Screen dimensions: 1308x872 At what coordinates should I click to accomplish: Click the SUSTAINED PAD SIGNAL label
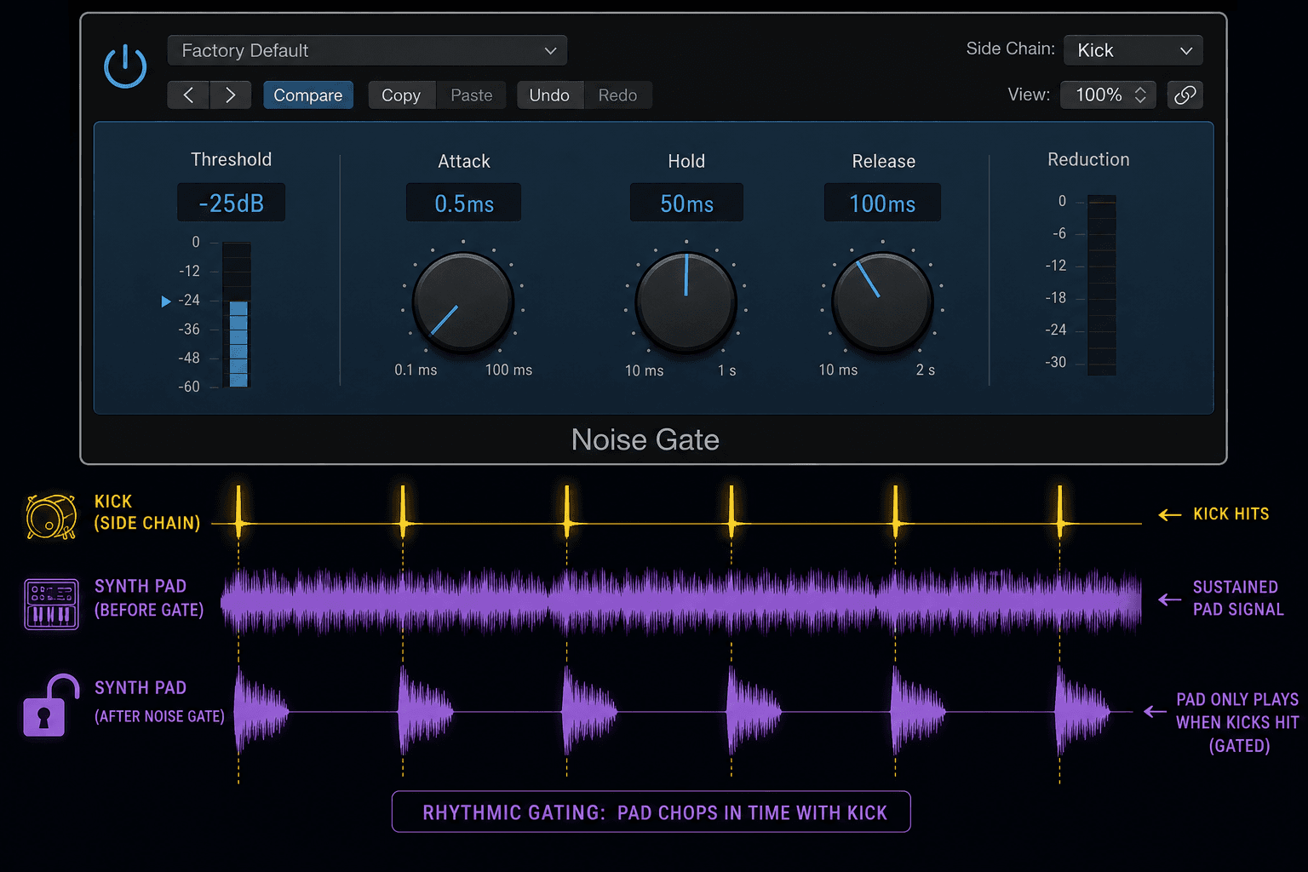pos(1237,598)
